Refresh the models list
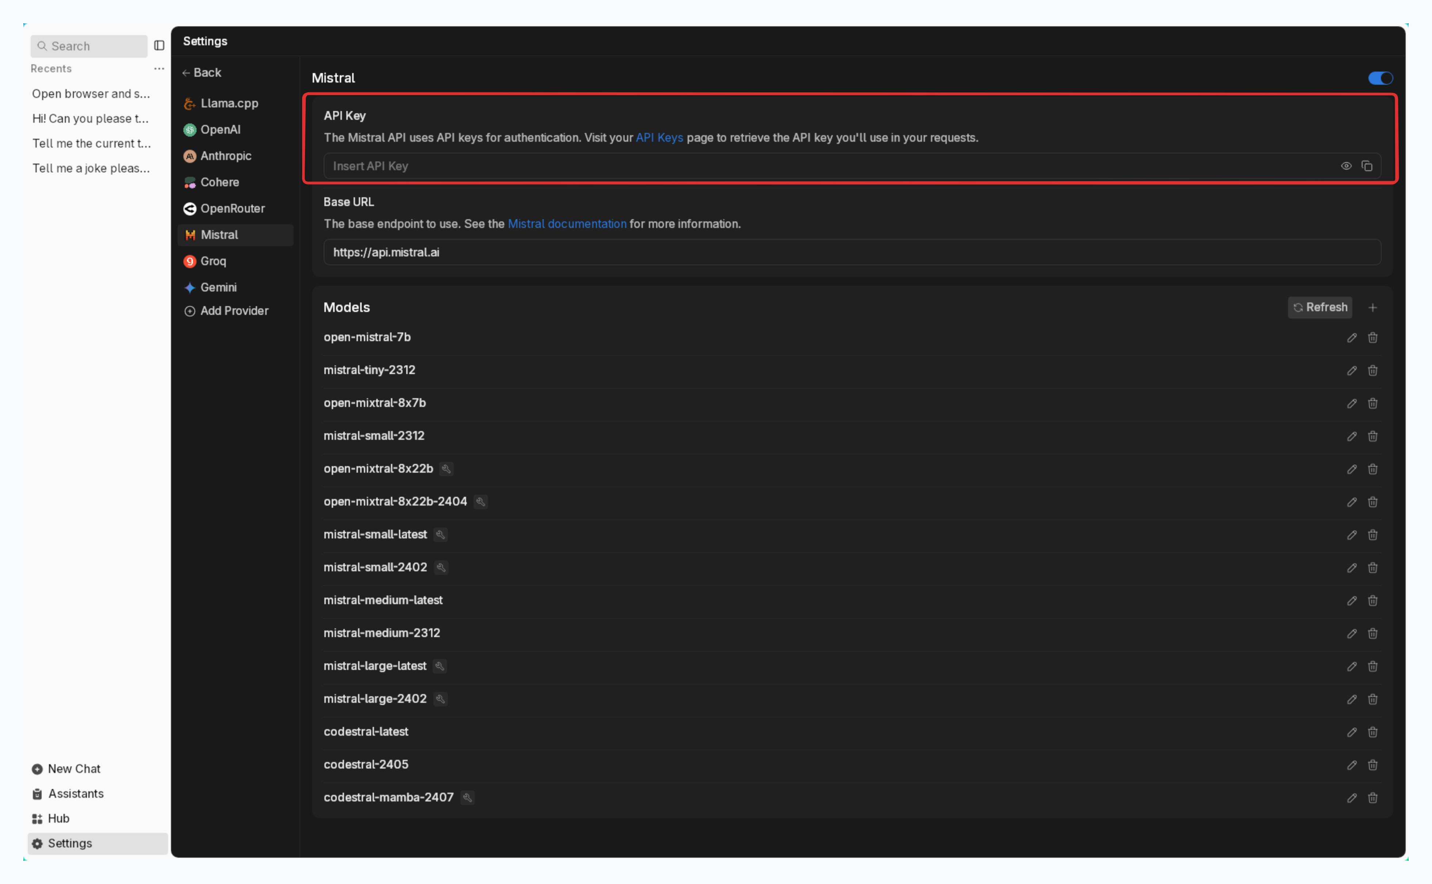 1319,308
